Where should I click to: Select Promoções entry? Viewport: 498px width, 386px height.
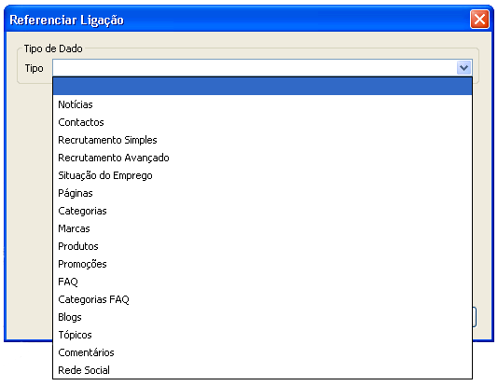point(262,264)
